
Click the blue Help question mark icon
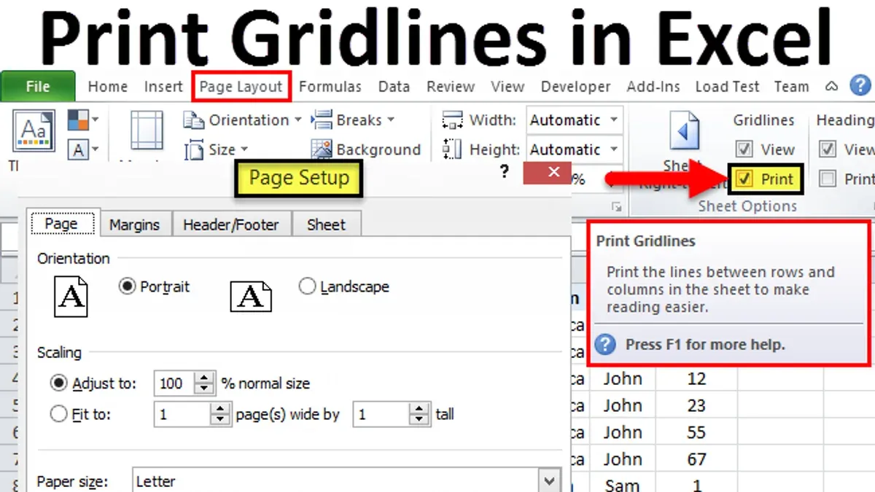pos(860,86)
